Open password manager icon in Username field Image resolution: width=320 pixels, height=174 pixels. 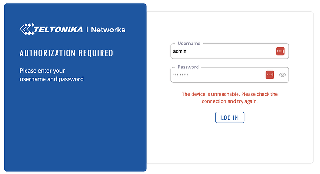(280, 51)
